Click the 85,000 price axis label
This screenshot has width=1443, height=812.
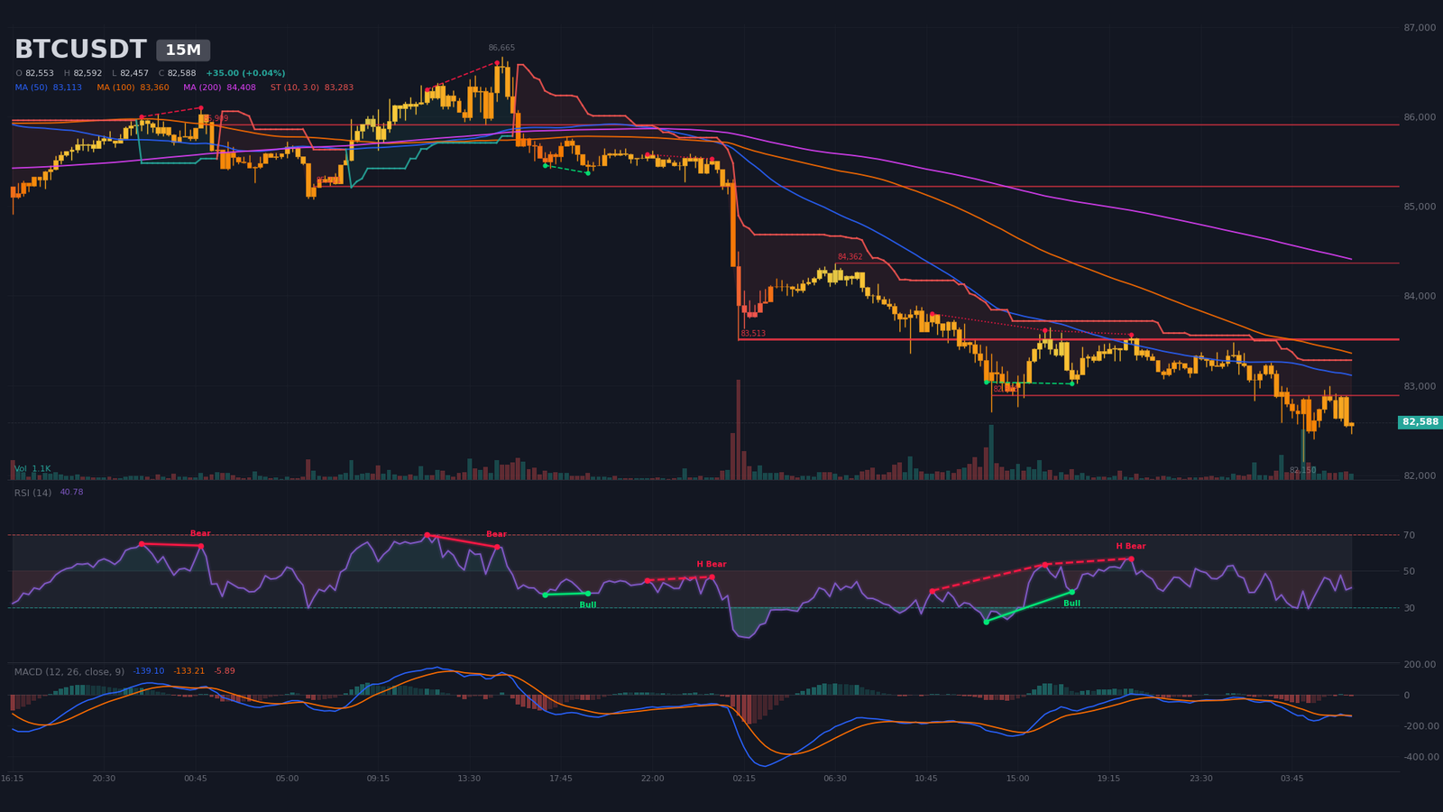1420,207
